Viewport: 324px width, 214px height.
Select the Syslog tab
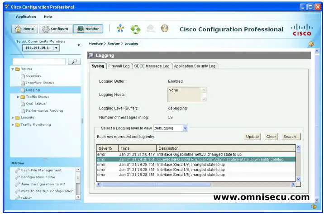pos(98,66)
